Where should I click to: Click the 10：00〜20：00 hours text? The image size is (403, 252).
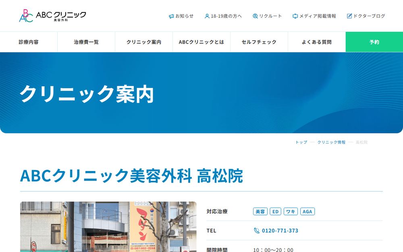pyautogui.click(x=273, y=250)
